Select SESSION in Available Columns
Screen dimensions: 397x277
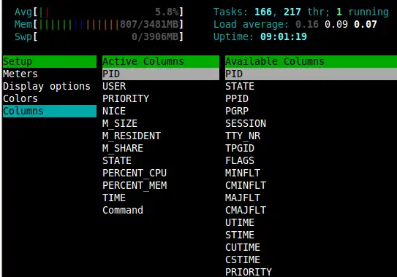246,123
